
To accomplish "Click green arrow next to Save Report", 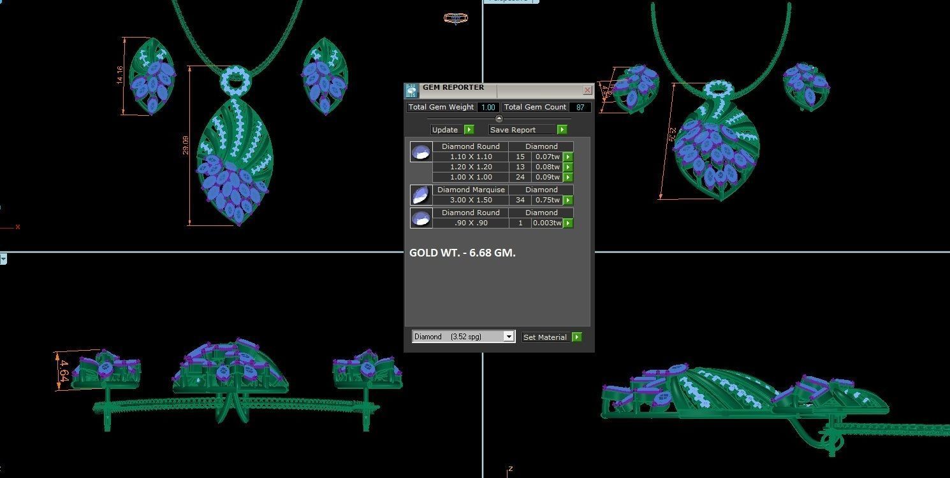I will coord(562,129).
